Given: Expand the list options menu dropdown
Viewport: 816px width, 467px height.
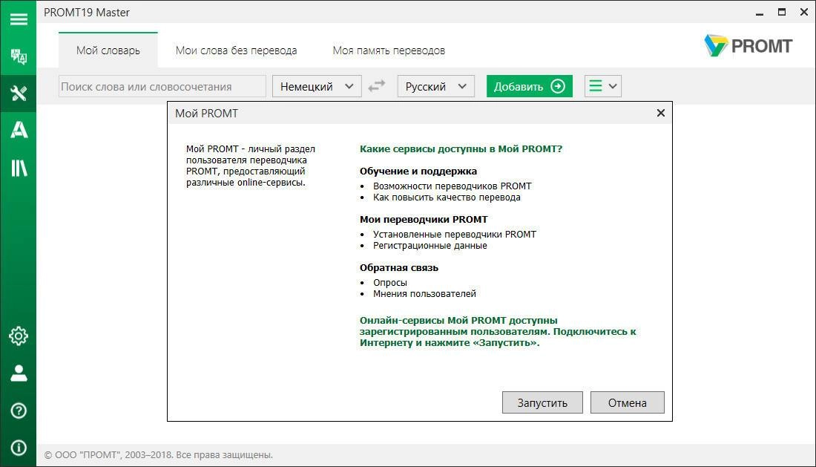Looking at the screenshot, I should [602, 86].
